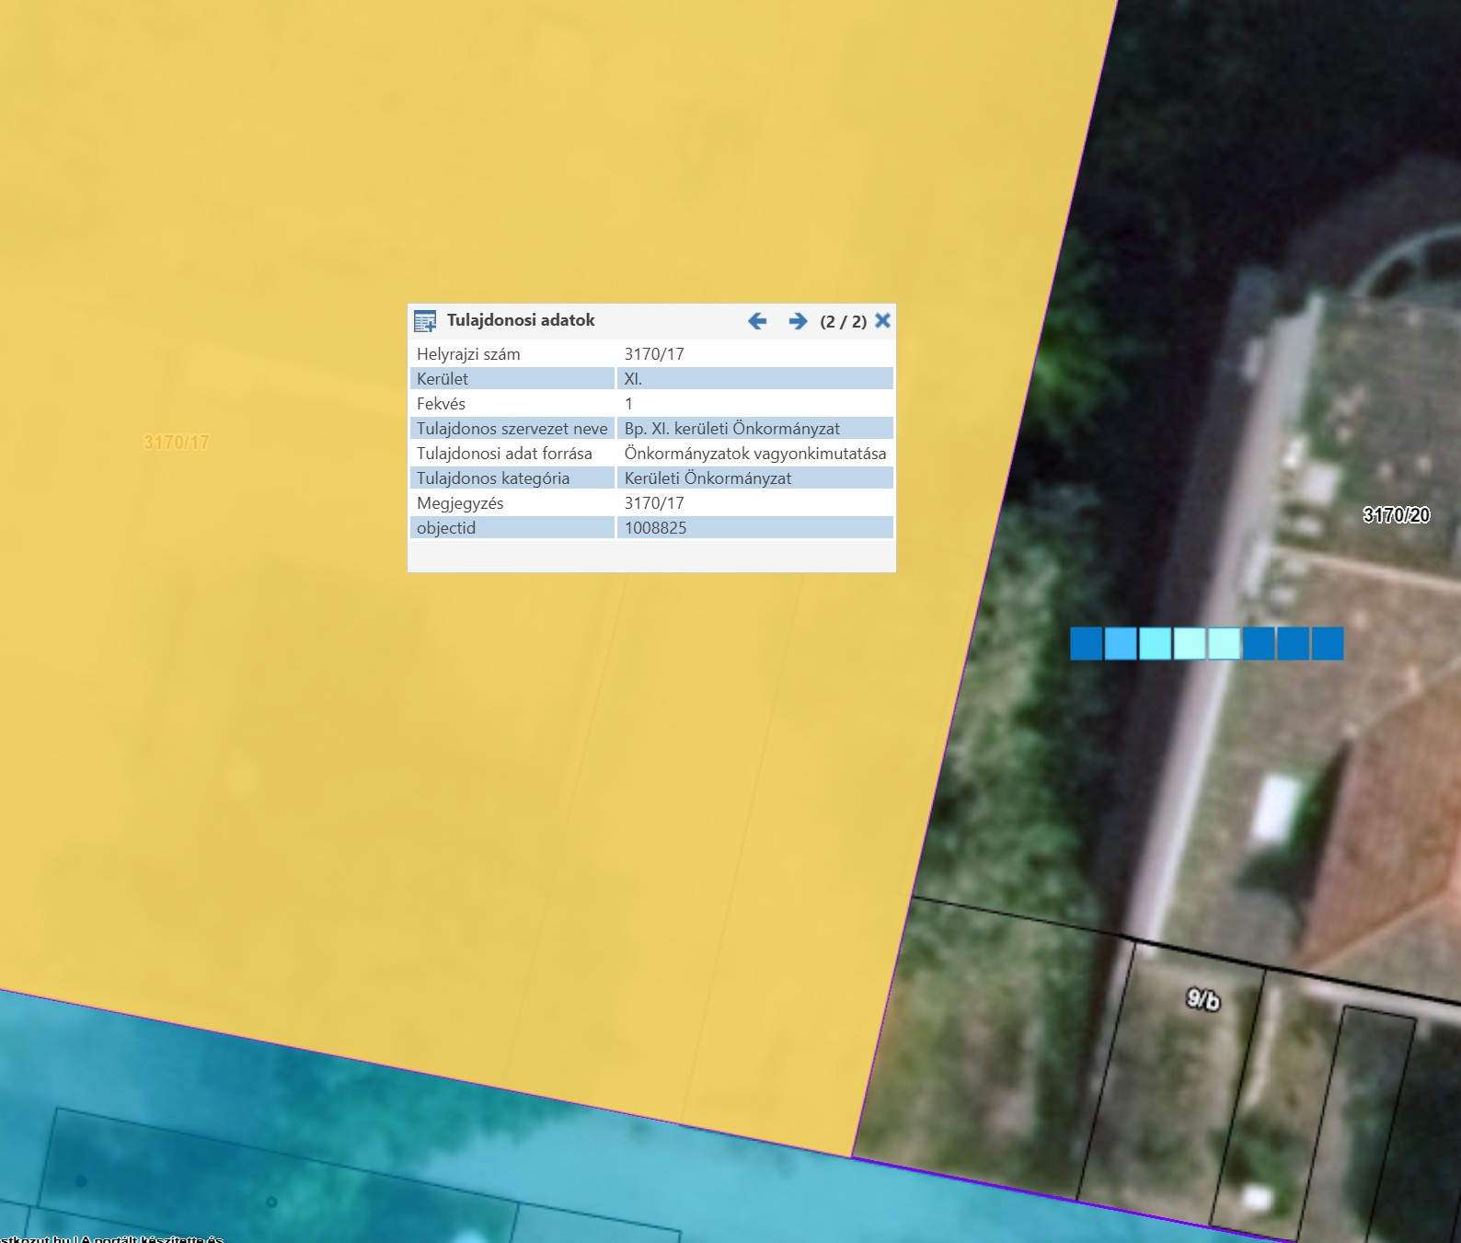
Task: Click the Megjegyzés row value
Action: point(654,503)
